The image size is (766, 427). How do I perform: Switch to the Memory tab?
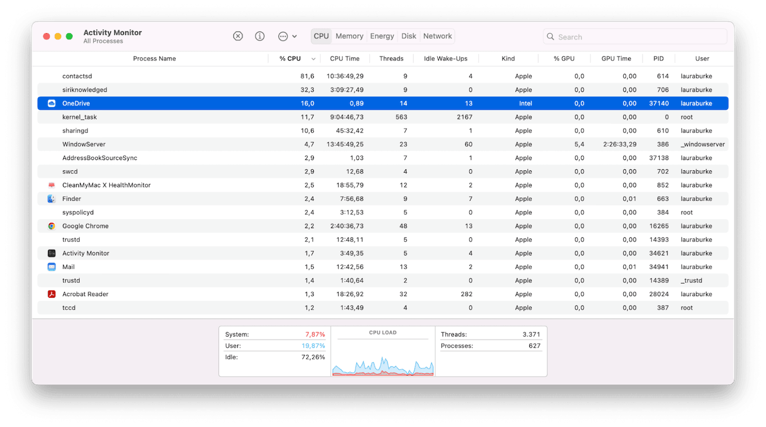tap(349, 35)
